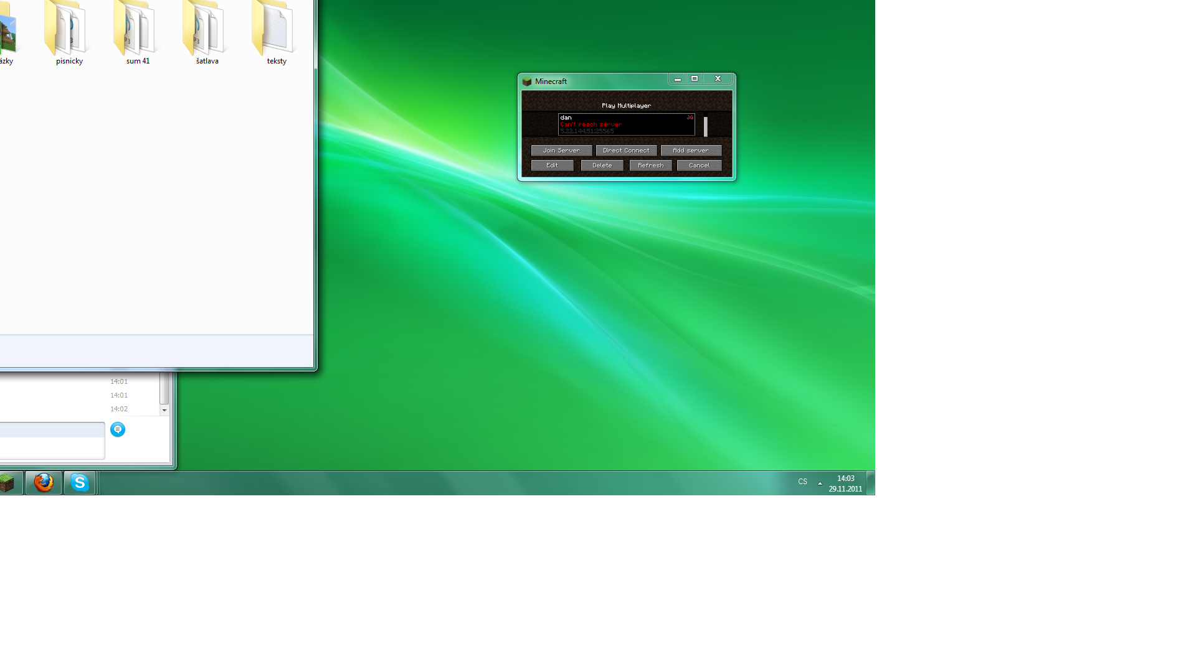The image size is (1196, 672).
Task: Maximize the Minecraft window
Action: [695, 79]
